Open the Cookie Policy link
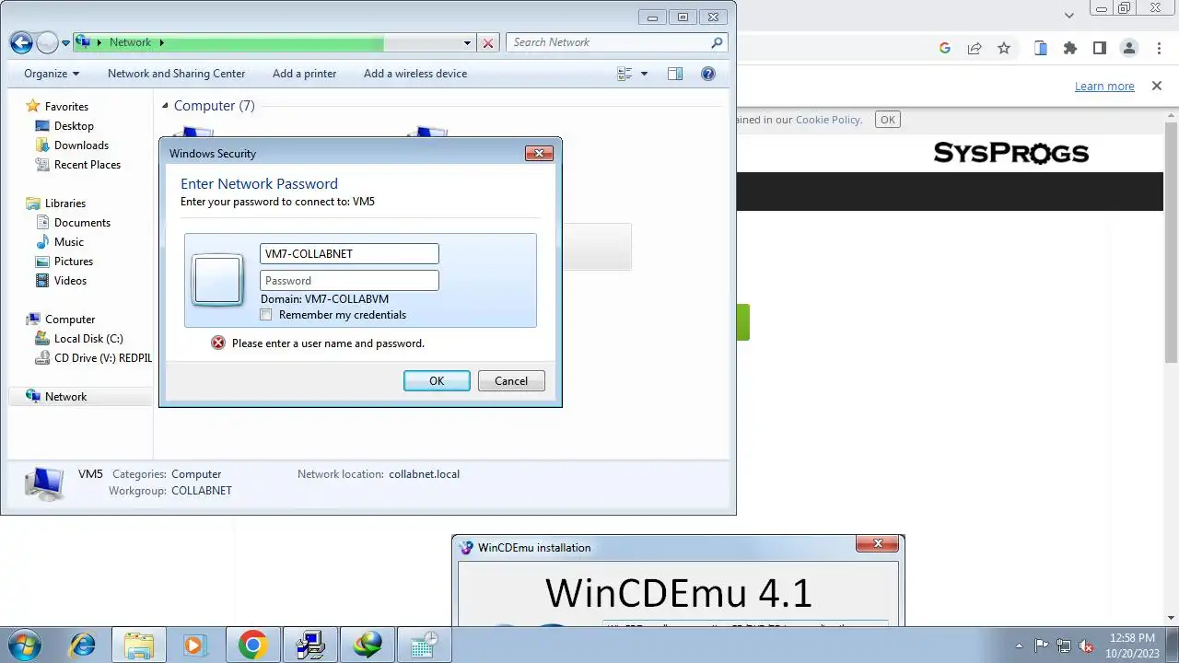The height and width of the screenshot is (663, 1179). pyautogui.click(x=828, y=120)
